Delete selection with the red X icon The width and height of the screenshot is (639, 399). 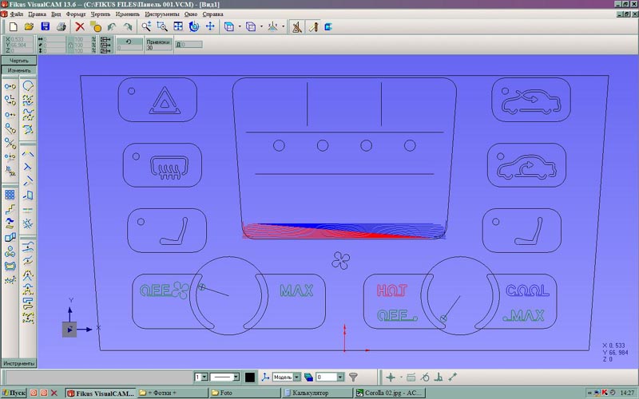pos(80,27)
